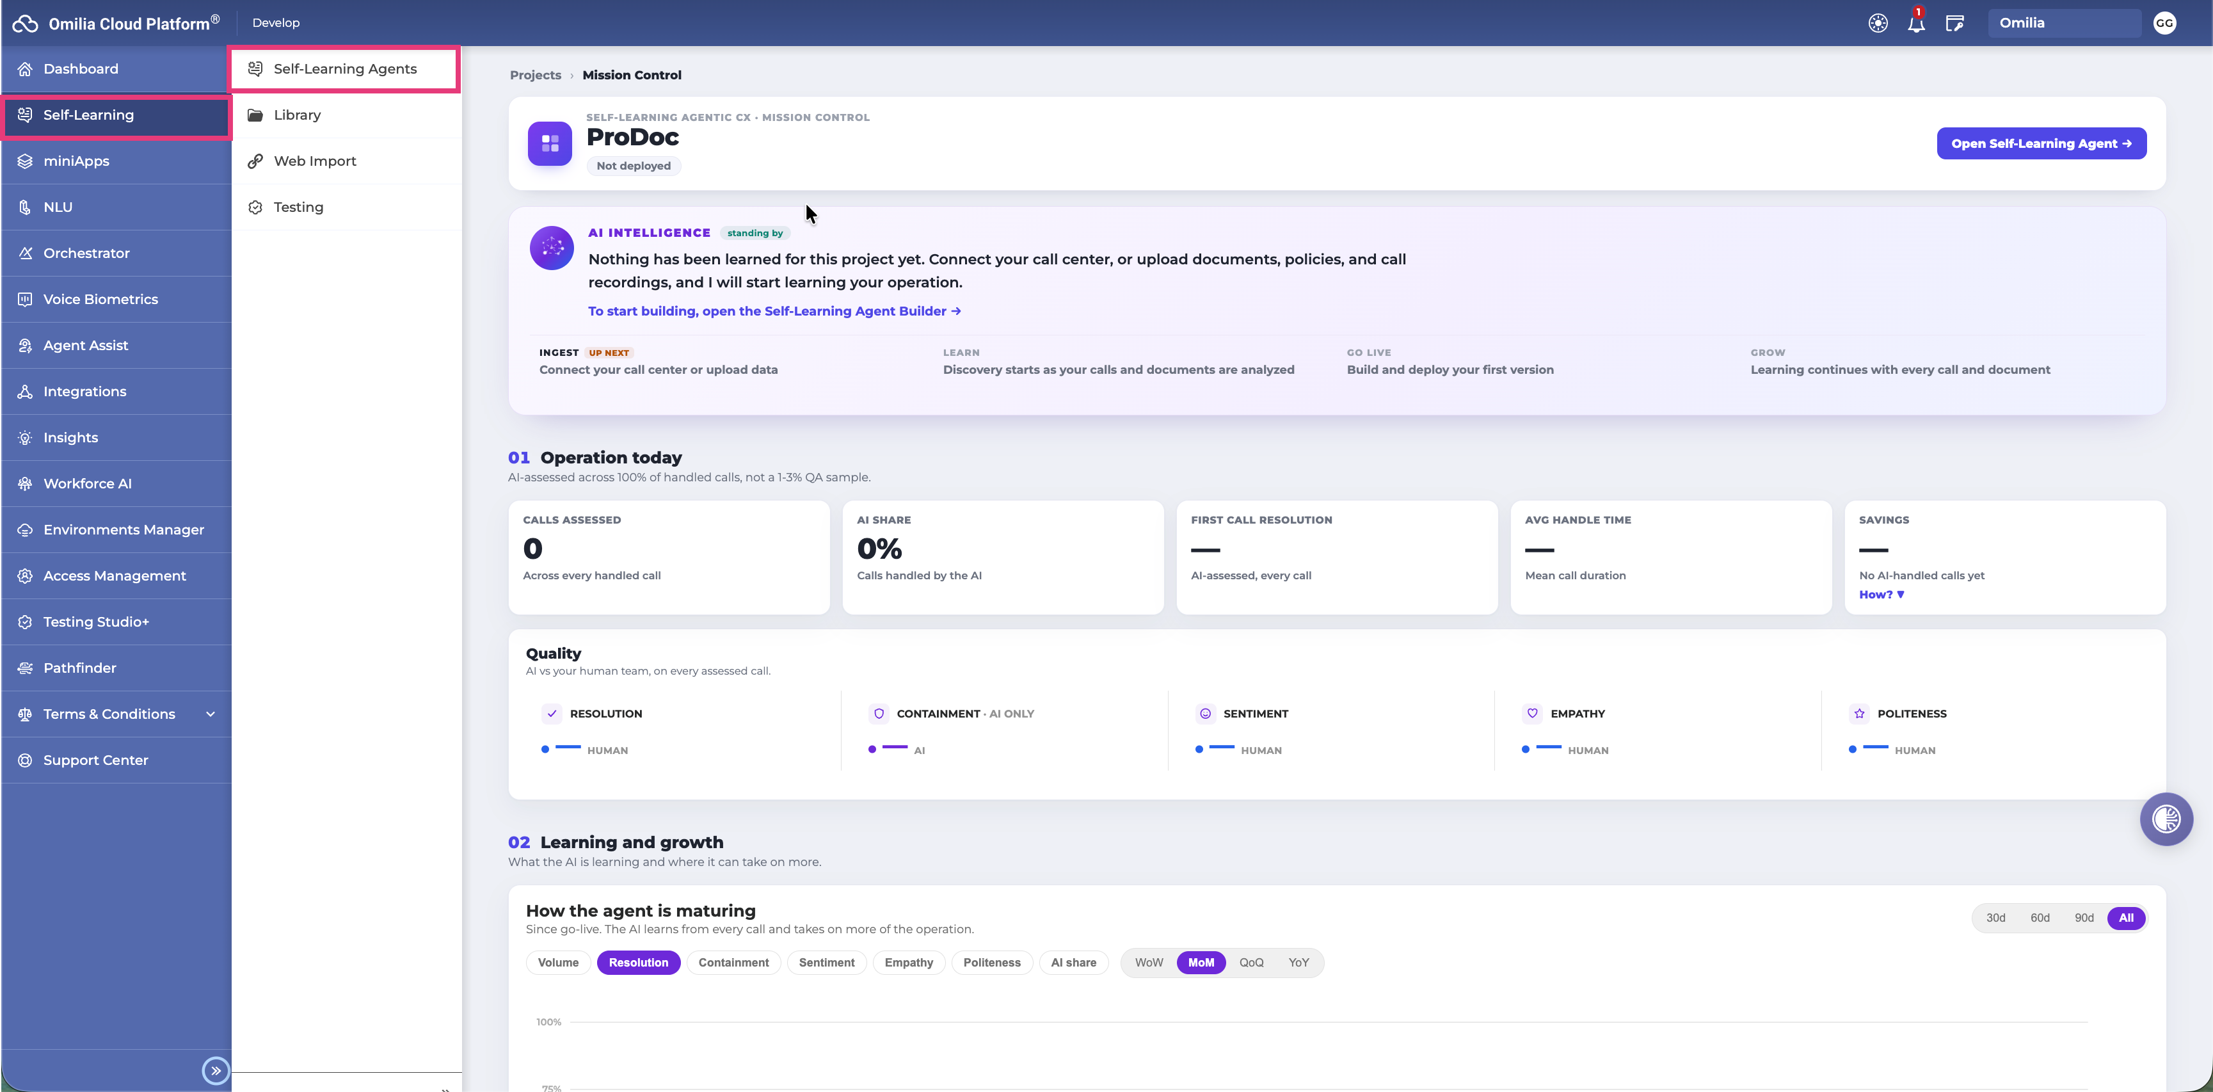Select the 60d time range

2040,918
